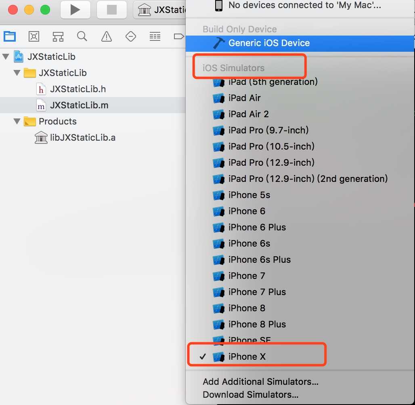Click simulator icon next to iPhone 5s
The height and width of the screenshot is (405, 415).
(219, 195)
